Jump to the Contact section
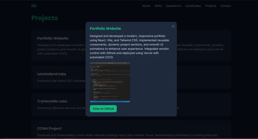258x139 pixels. 225,6
